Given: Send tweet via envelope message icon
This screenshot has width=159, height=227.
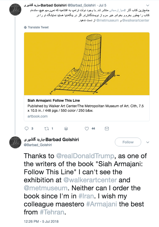Looking at the screenshot, I should pos(107,129).
